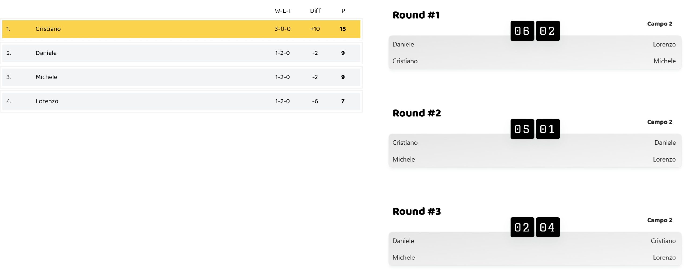Click the Campo 2 label in Round #1
Viewport: 687px width, 278px height.
click(x=659, y=24)
